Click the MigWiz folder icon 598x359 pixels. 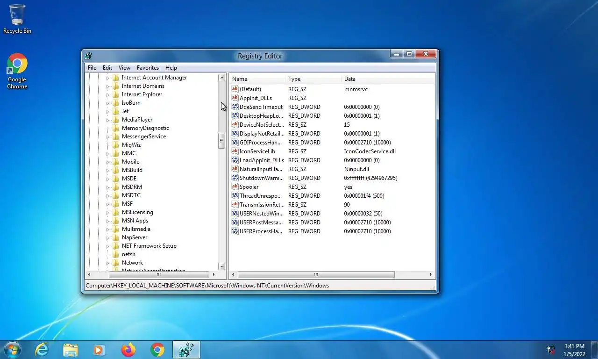115,145
